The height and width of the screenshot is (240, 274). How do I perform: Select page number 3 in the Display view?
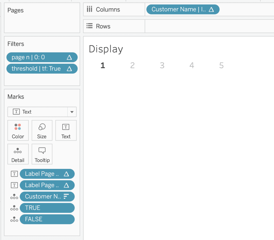tap(162, 65)
